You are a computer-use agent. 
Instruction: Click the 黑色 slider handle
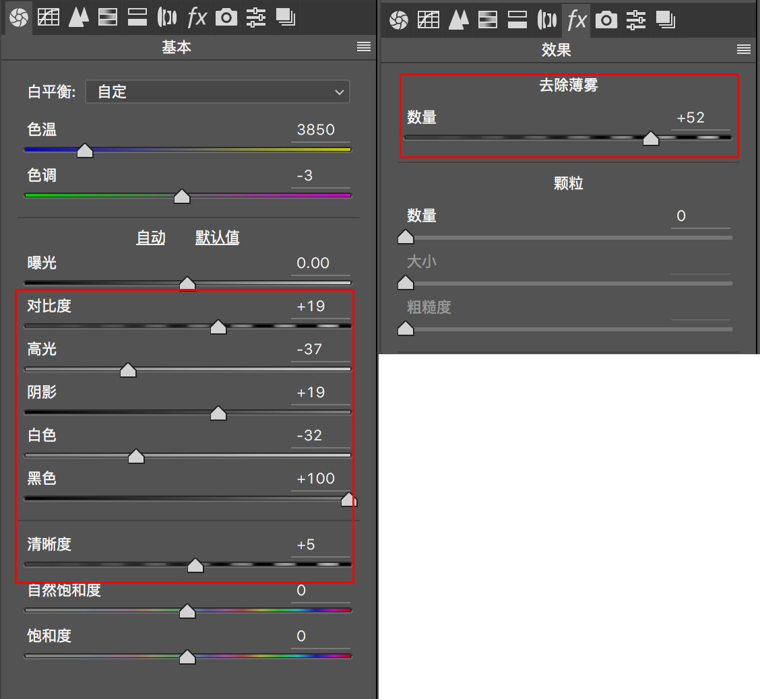point(348,500)
